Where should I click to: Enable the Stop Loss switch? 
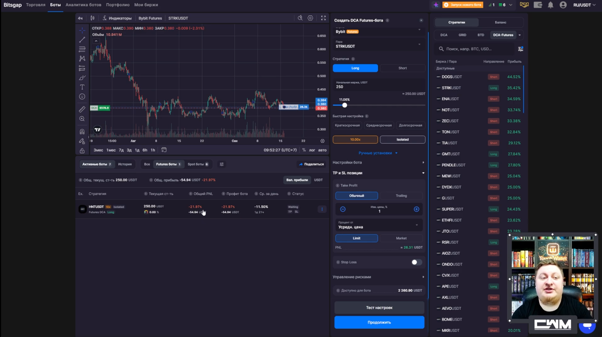(x=416, y=262)
